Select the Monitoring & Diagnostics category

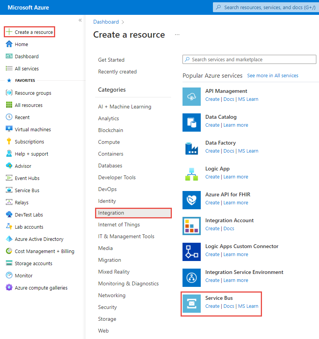pyautogui.click(x=129, y=283)
